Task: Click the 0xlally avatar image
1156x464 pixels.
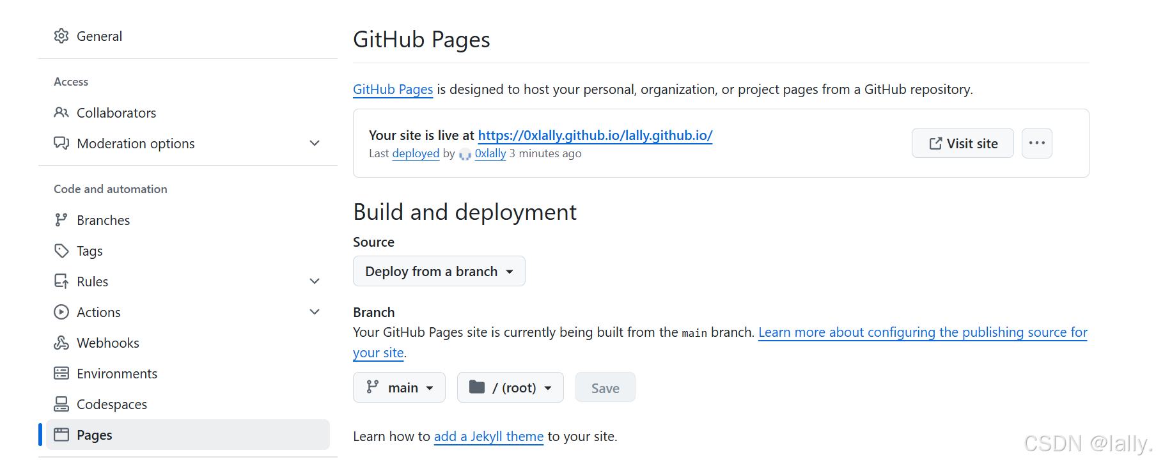Action: click(465, 154)
